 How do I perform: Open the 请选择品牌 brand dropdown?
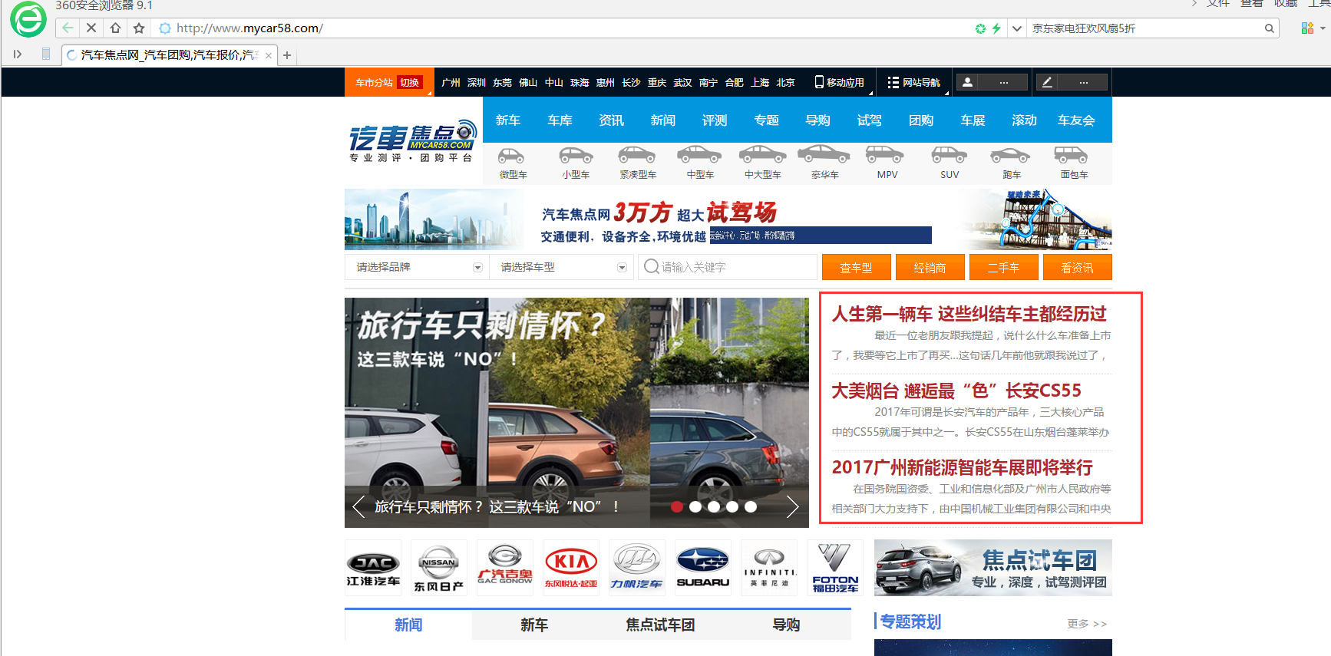click(x=418, y=267)
